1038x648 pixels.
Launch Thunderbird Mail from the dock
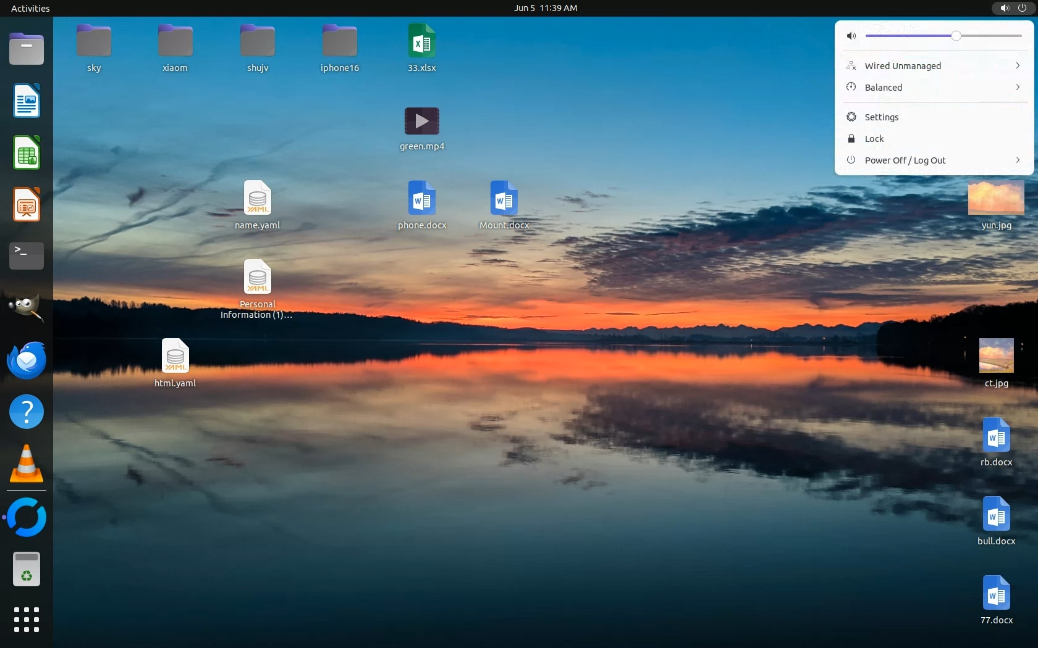[x=27, y=360]
